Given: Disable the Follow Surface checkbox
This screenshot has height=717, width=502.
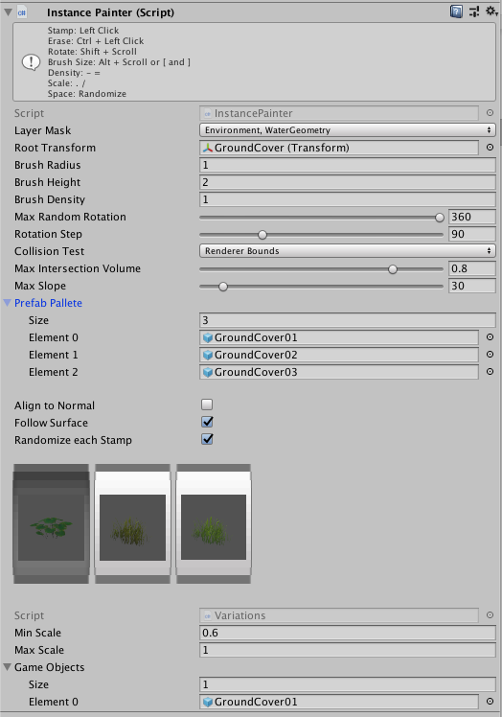Looking at the screenshot, I should [x=207, y=422].
